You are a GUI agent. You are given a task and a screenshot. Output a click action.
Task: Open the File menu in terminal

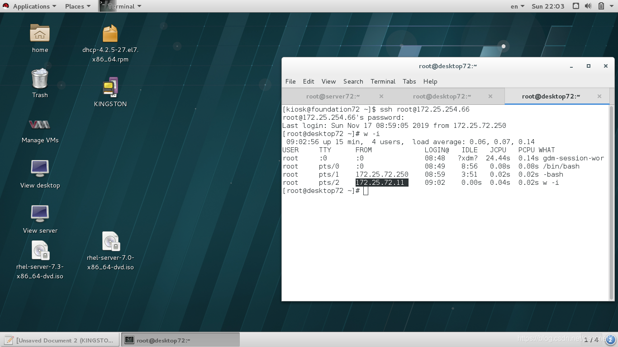(290, 81)
